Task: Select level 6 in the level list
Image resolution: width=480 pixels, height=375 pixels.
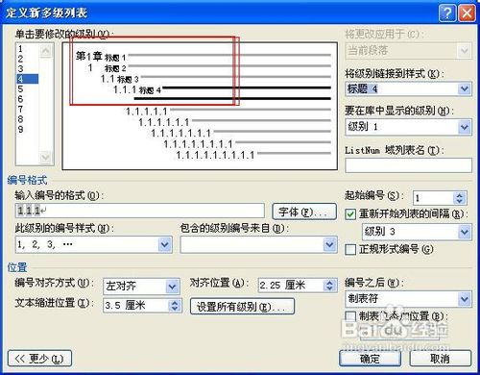Action: pos(20,99)
